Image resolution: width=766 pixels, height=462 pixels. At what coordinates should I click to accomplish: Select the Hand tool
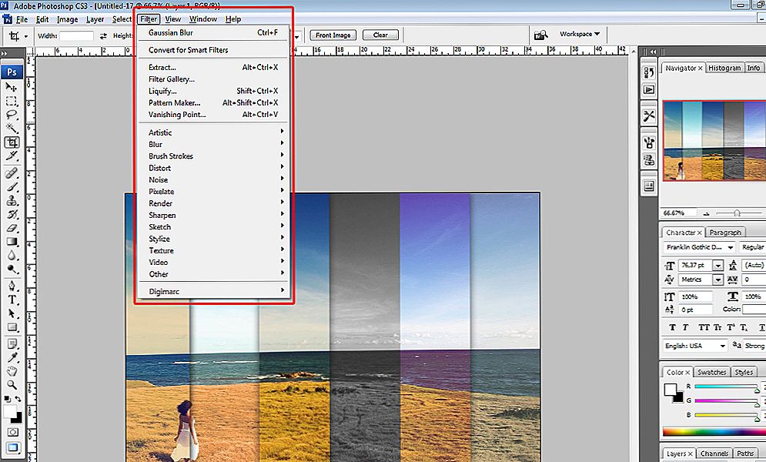[12, 371]
